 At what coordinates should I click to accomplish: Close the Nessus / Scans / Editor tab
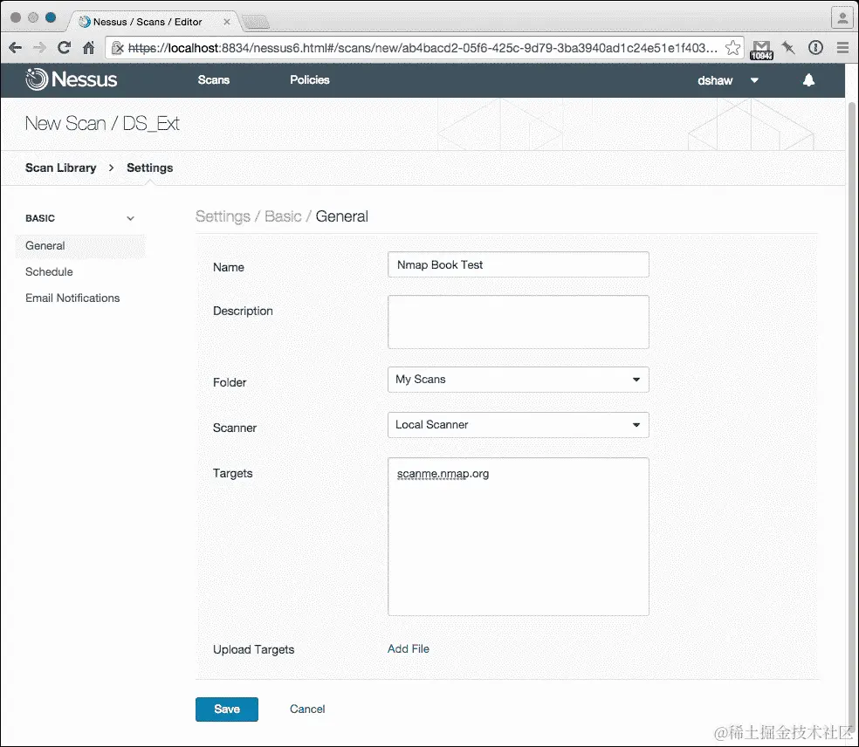[x=227, y=22]
